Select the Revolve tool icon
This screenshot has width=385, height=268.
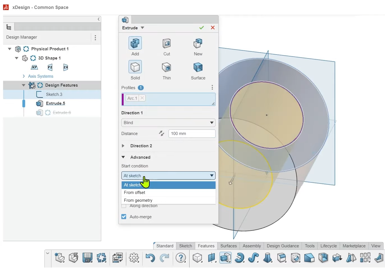coord(239,258)
